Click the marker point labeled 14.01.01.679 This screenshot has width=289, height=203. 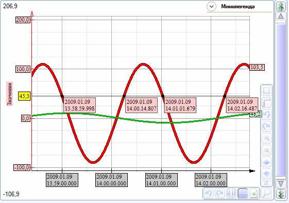(163, 96)
